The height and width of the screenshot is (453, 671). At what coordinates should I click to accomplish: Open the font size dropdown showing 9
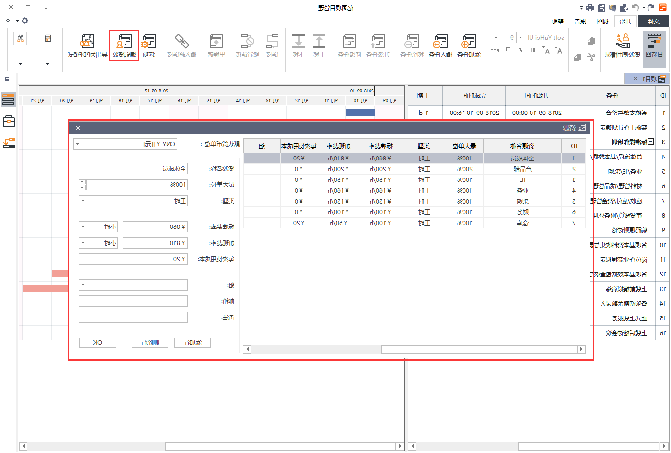point(496,37)
